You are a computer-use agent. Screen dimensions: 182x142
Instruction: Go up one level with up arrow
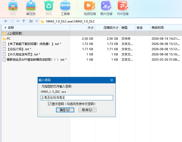coord(24,21)
